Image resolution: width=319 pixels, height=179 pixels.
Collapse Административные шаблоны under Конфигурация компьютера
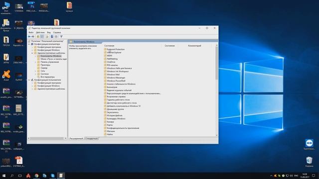[32, 53]
